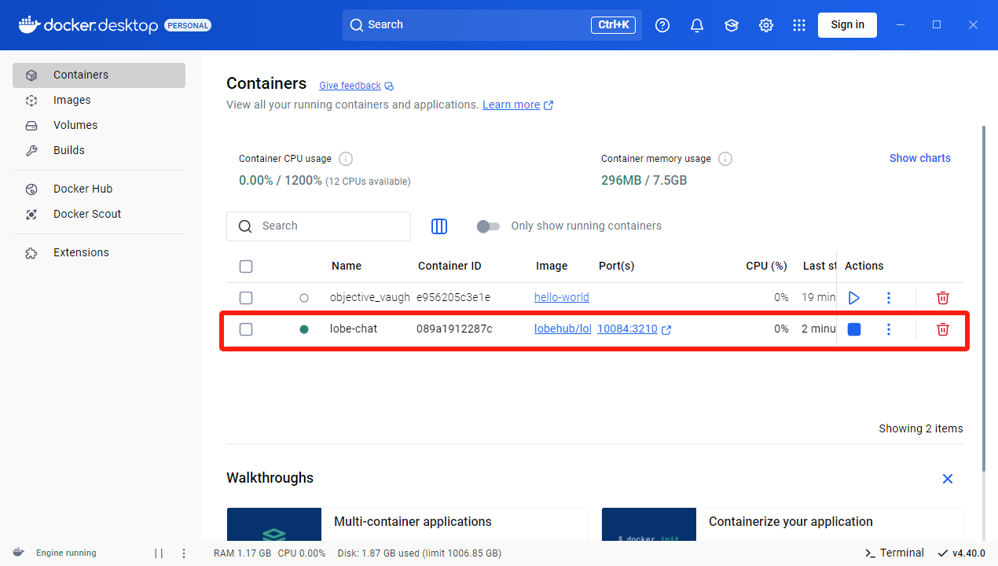The image size is (998, 566).
Task: Go to Containers in the sidebar
Action: [x=99, y=75]
